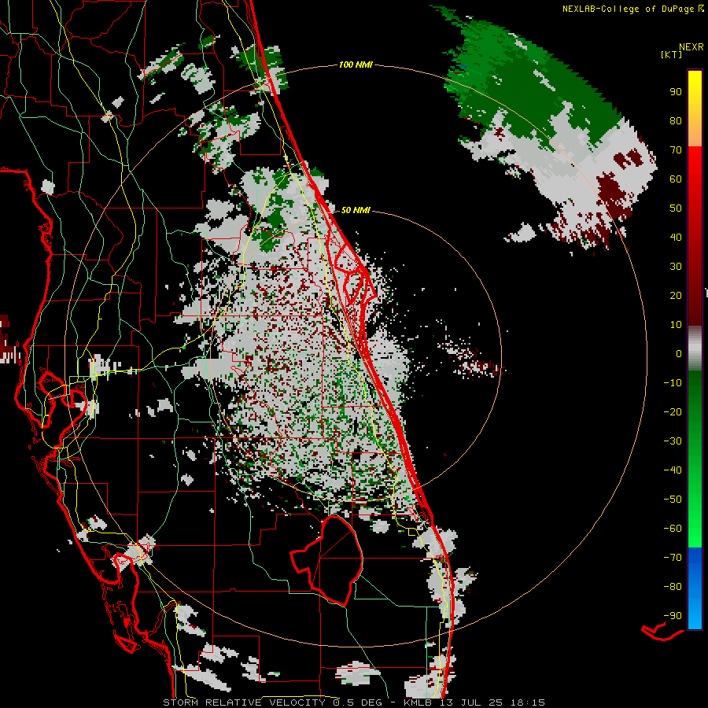Click the -90 value on the velocity scale

(x=673, y=616)
